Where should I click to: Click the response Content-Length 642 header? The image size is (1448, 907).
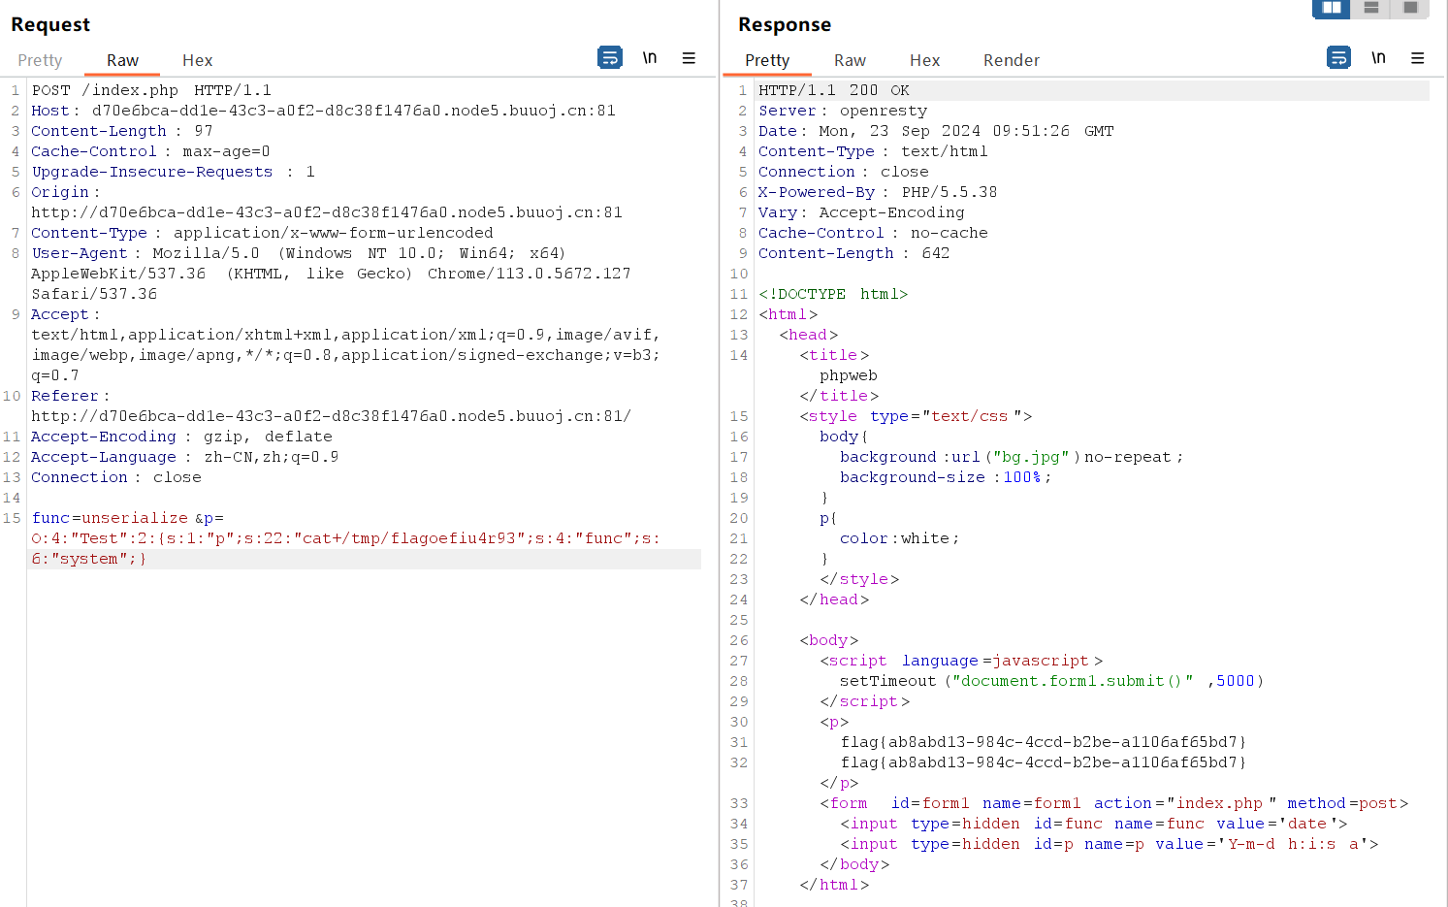tap(854, 253)
